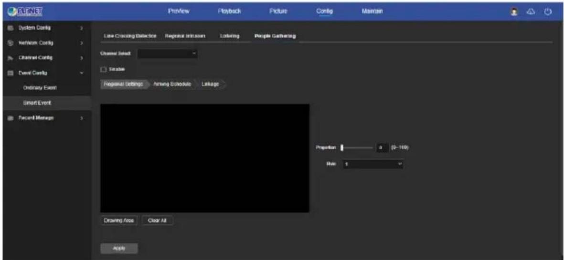Open the Config tab
Viewport: 564px width, 260px height.
click(324, 12)
